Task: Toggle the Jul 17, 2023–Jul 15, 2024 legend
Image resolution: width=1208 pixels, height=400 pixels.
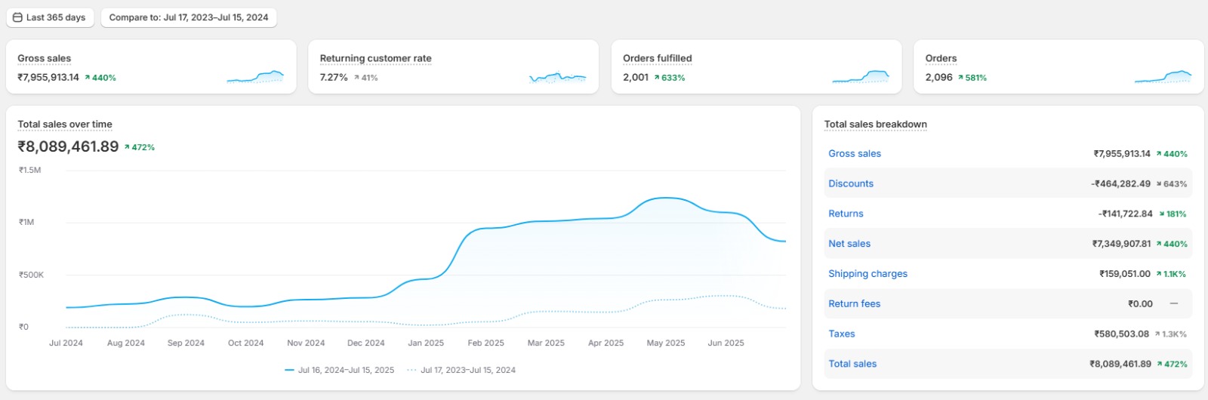Action: 461,370
